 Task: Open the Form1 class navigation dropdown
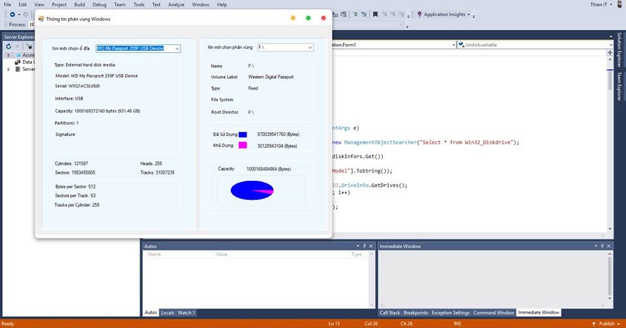point(454,45)
